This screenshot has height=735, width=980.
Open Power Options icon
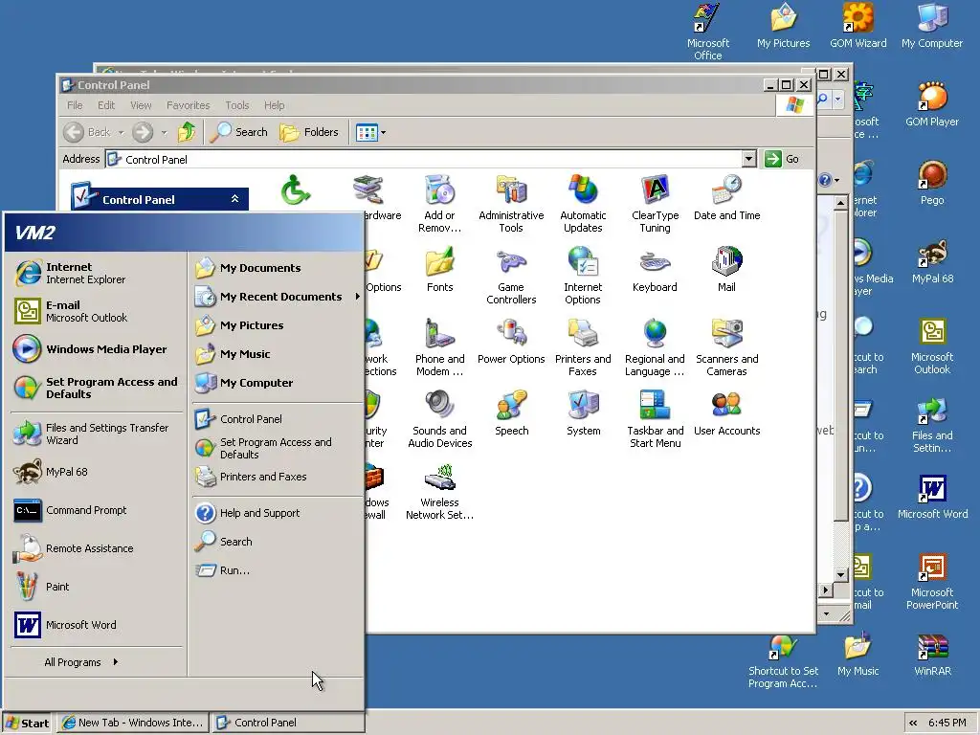[511, 342]
